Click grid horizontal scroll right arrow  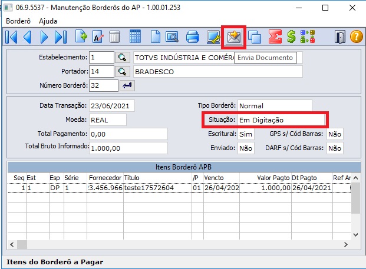click(346, 244)
